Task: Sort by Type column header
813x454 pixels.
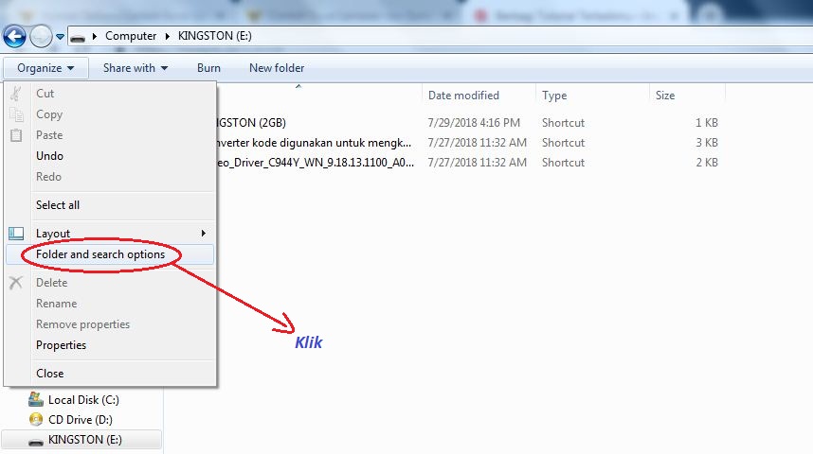Action: click(554, 96)
